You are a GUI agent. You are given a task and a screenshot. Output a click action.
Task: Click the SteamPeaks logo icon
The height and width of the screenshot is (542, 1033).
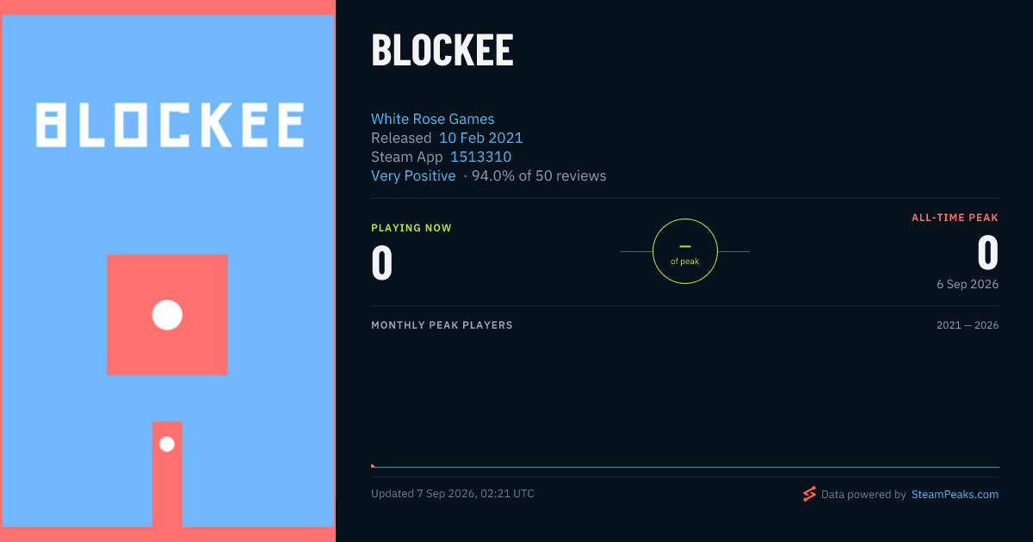click(809, 494)
